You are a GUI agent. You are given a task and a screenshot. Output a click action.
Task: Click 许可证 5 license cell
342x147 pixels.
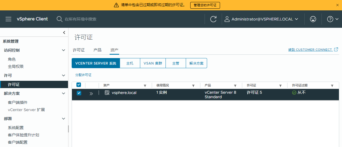point(254,92)
